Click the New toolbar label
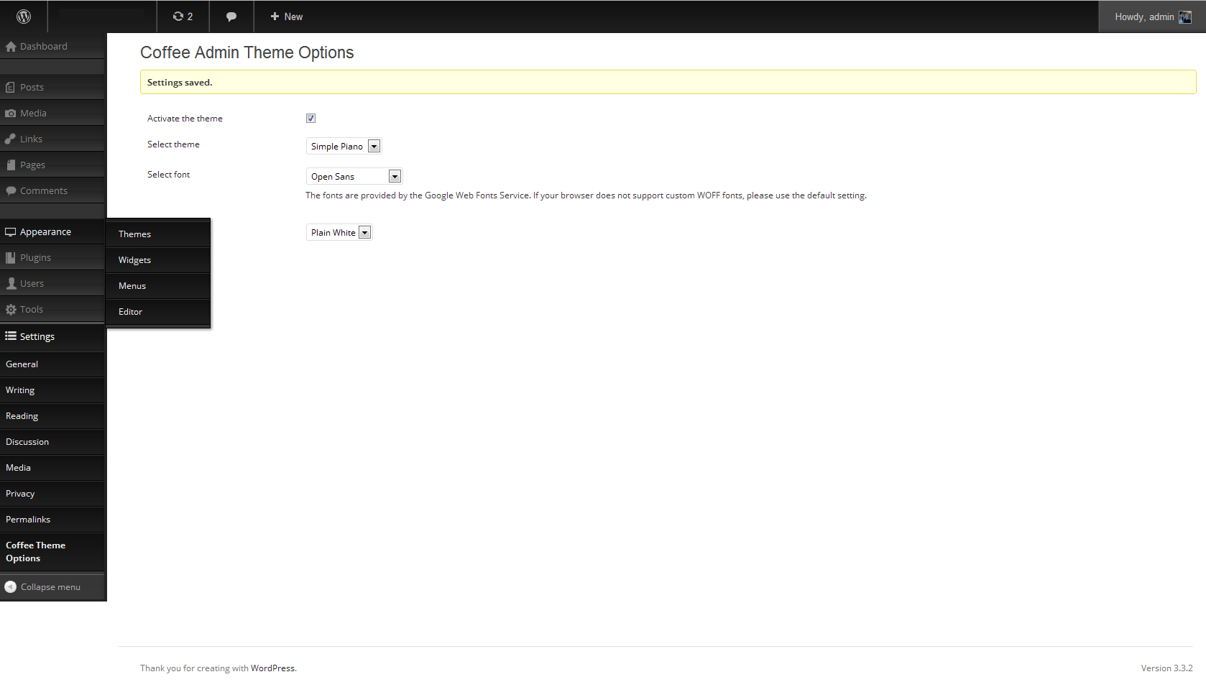The width and height of the screenshot is (1206, 682). (x=294, y=17)
